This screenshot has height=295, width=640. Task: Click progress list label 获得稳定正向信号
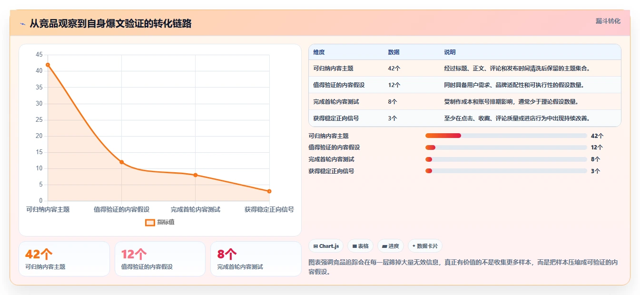[331, 171]
